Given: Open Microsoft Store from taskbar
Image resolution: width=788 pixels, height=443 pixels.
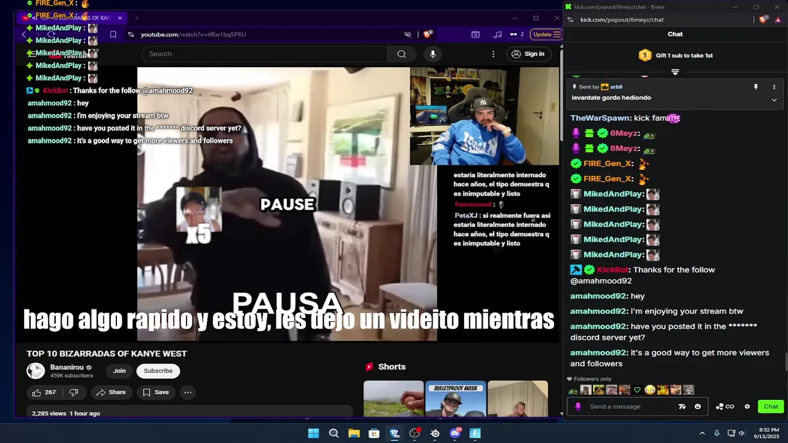Looking at the screenshot, I should [x=374, y=434].
